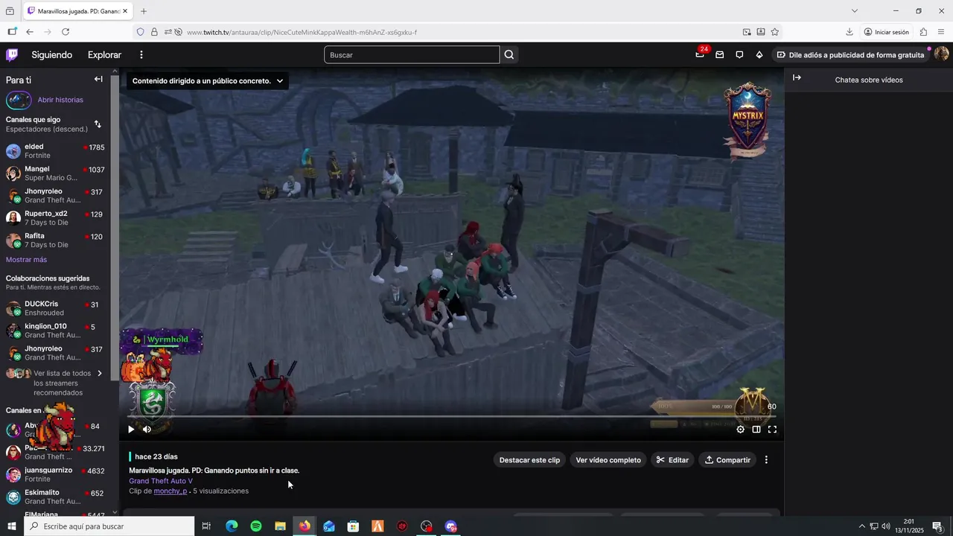List all tabs dropdown arrow
The width and height of the screenshot is (953, 536).
(x=855, y=11)
